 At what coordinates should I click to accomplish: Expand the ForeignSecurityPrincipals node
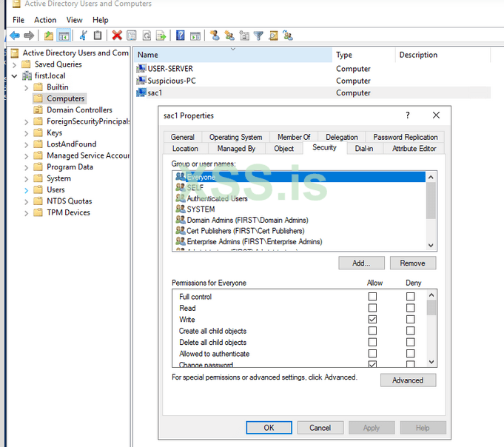[27, 122]
